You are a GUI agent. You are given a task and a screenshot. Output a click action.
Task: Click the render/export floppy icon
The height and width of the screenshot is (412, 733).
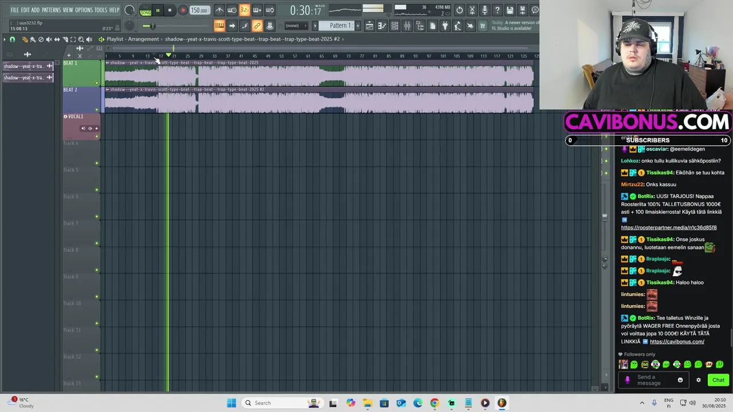[522, 10]
